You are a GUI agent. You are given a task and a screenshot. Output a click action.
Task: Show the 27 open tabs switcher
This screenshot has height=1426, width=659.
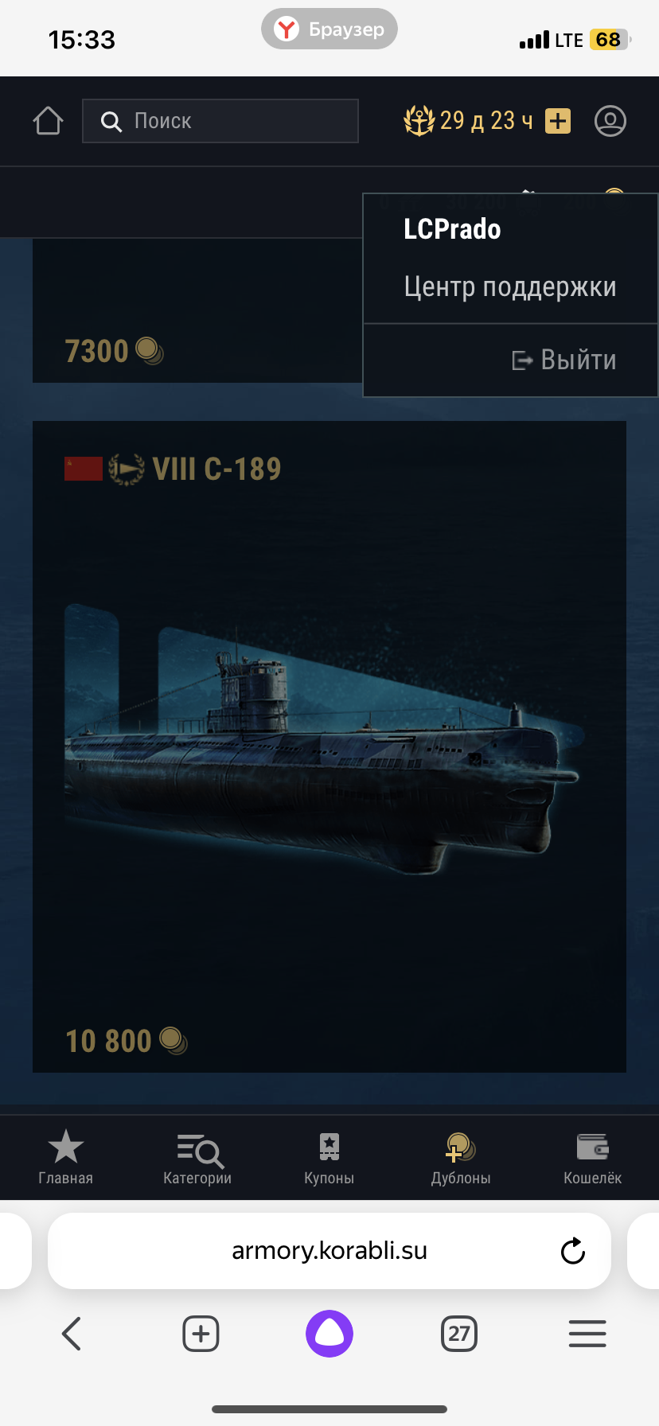coord(459,1334)
